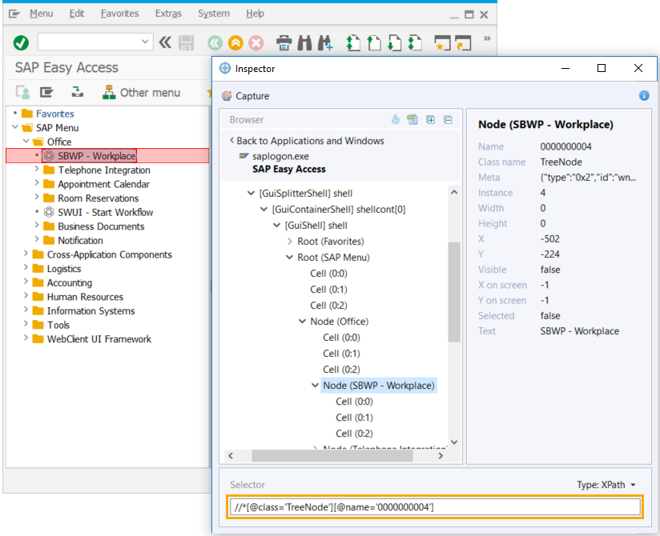The image size is (660, 536).
Task: Click the Find binoculars icon
Action: pos(304,43)
